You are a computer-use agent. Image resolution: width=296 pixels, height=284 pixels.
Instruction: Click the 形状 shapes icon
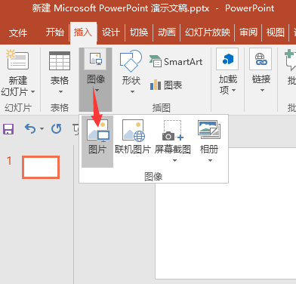click(x=131, y=60)
